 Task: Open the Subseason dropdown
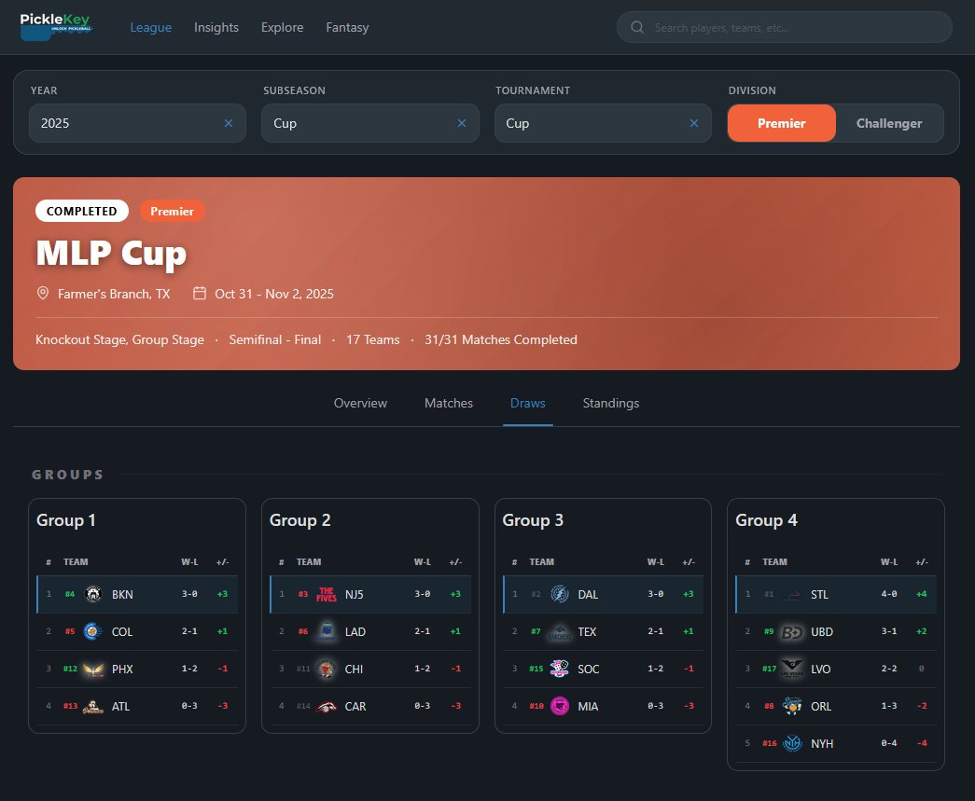point(370,123)
